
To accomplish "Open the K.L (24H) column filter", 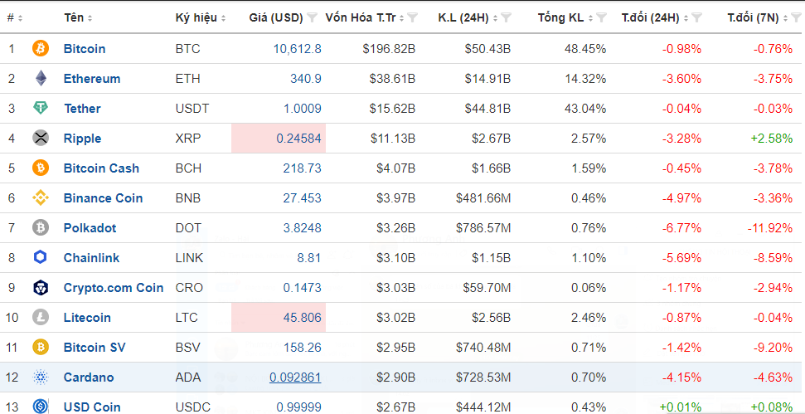I will click(507, 17).
